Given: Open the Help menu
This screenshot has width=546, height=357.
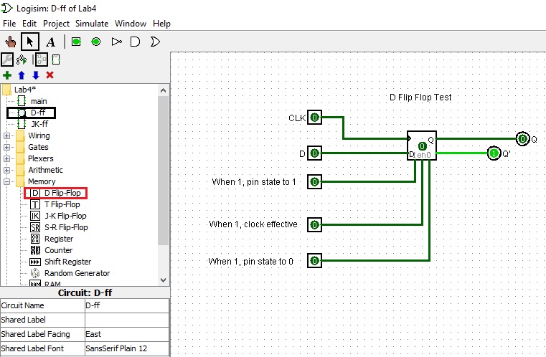Looking at the screenshot, I should tap(161, 24).
